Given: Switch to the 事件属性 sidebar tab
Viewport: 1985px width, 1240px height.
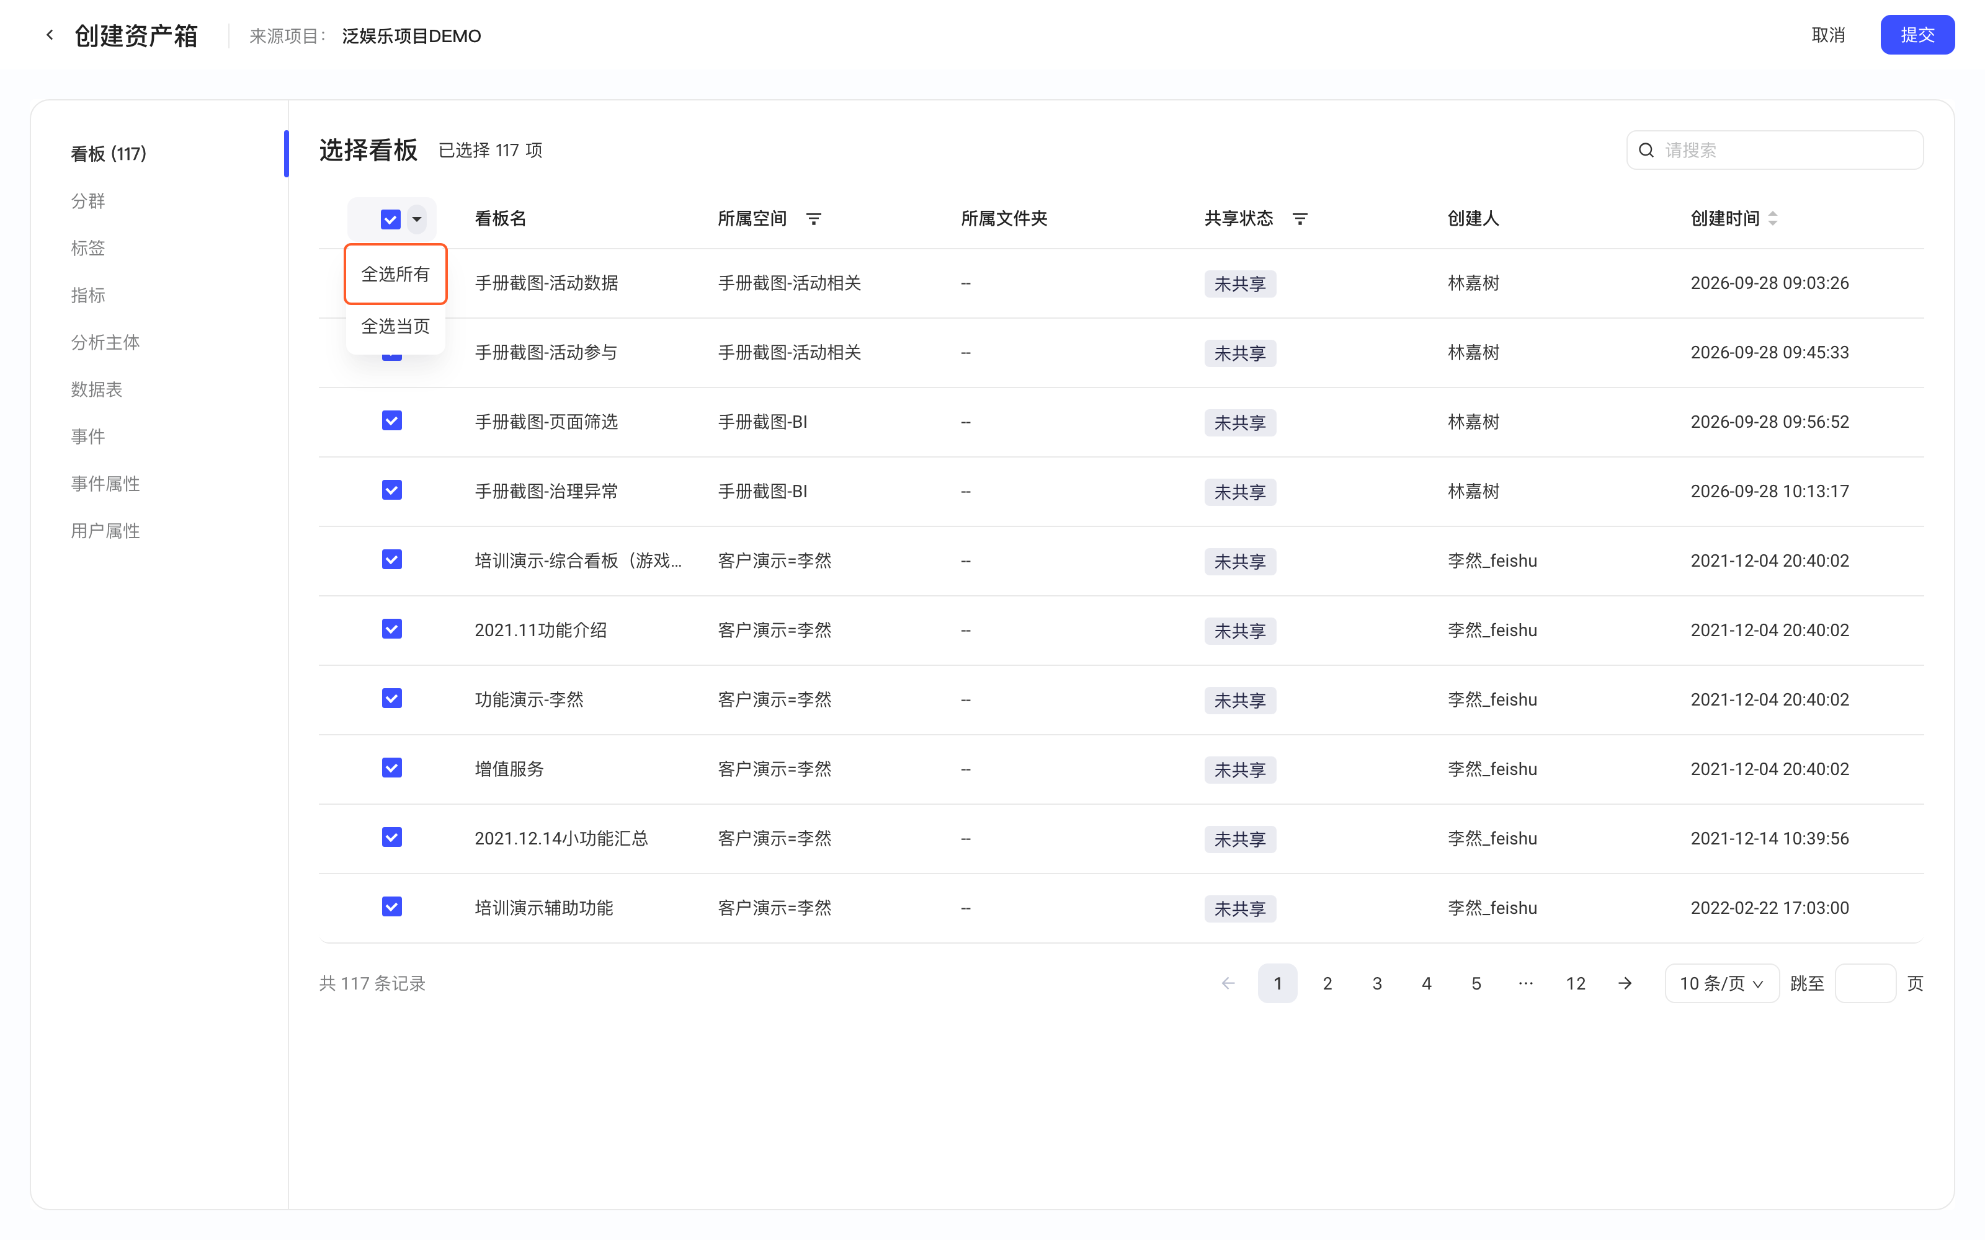Looking at the screenshot, I should [105, 484].
